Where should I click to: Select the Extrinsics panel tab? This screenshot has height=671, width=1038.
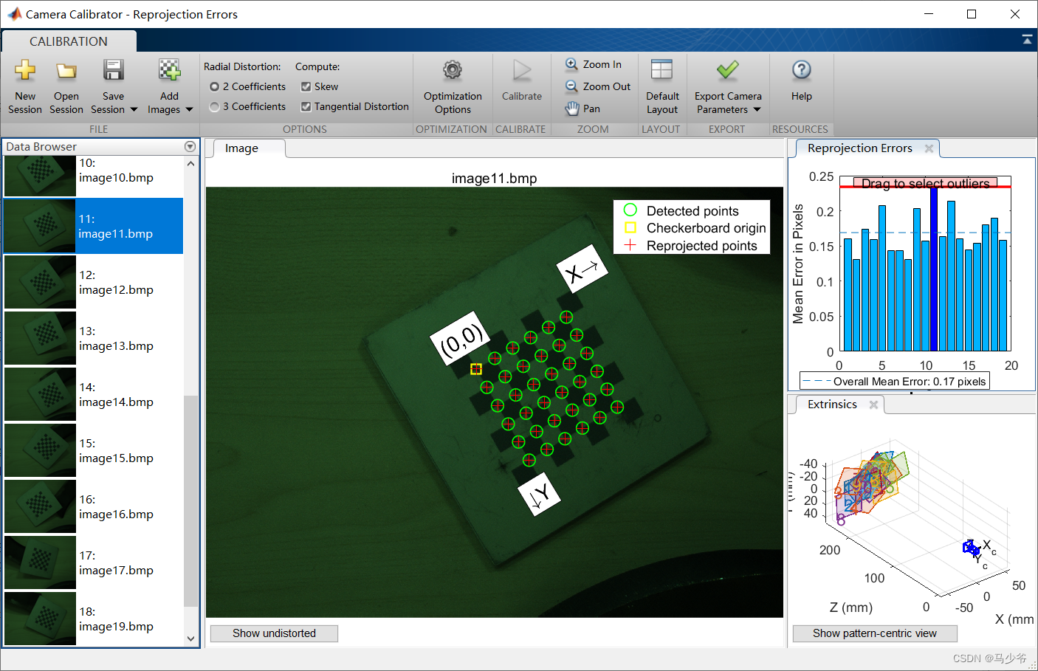pos(832,405)
